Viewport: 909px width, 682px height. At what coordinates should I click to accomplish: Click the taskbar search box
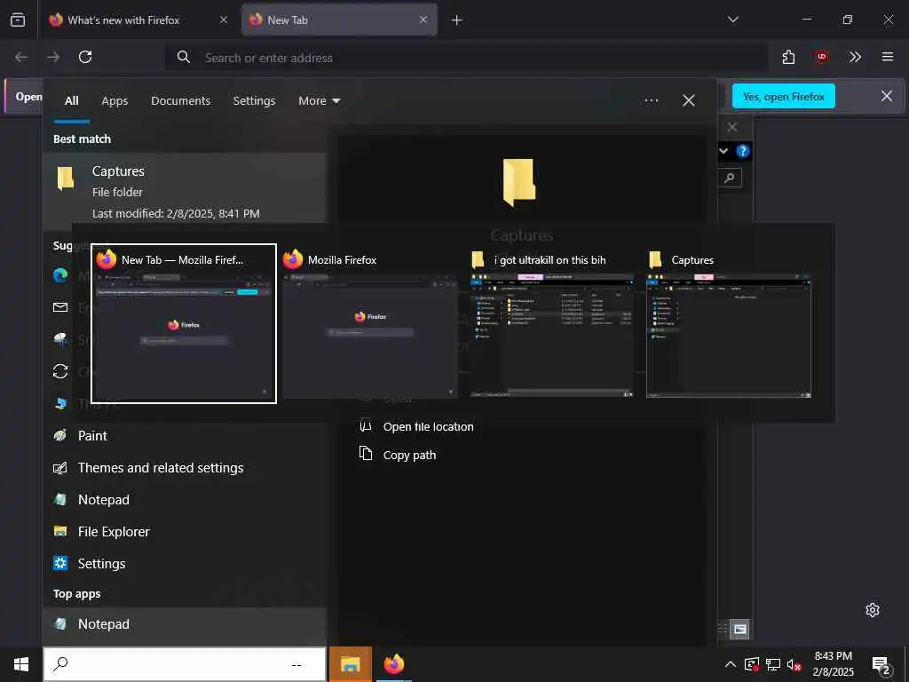(x=185, y=664)
